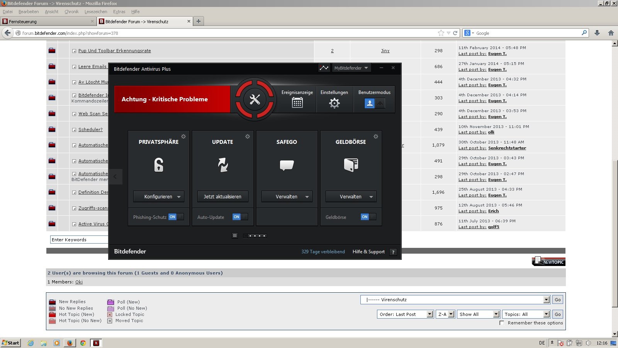
Task: Click Firefox back arrow button
Action: 7,33
